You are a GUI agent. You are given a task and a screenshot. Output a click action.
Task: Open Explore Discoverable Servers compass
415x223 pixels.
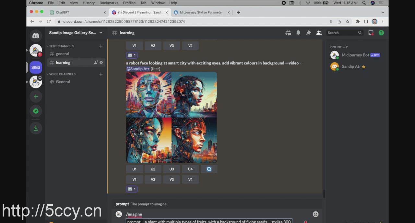(x=36, y=111)
